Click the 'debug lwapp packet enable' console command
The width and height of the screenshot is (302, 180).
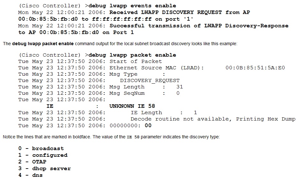click(132, 55)
